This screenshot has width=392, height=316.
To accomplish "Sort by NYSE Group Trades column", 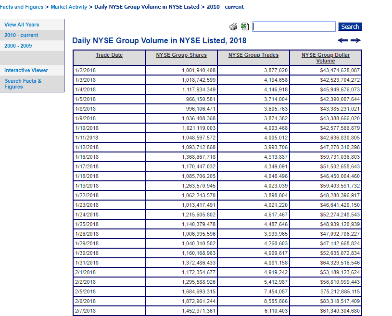I will [x=253, y=55].
